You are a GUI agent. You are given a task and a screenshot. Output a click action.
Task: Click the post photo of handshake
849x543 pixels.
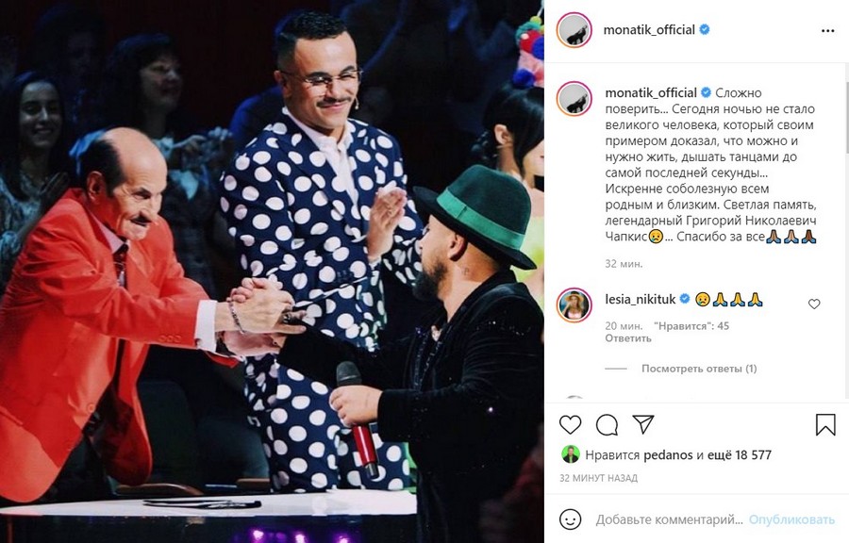tap(272, 271)
